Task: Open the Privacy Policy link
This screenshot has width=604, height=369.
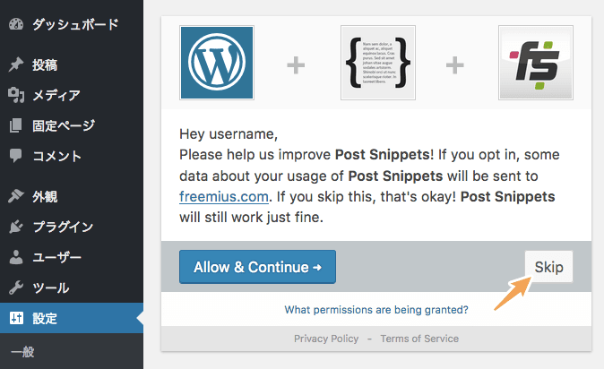Action: 326,339
